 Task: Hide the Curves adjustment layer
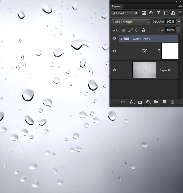[114, 51]
